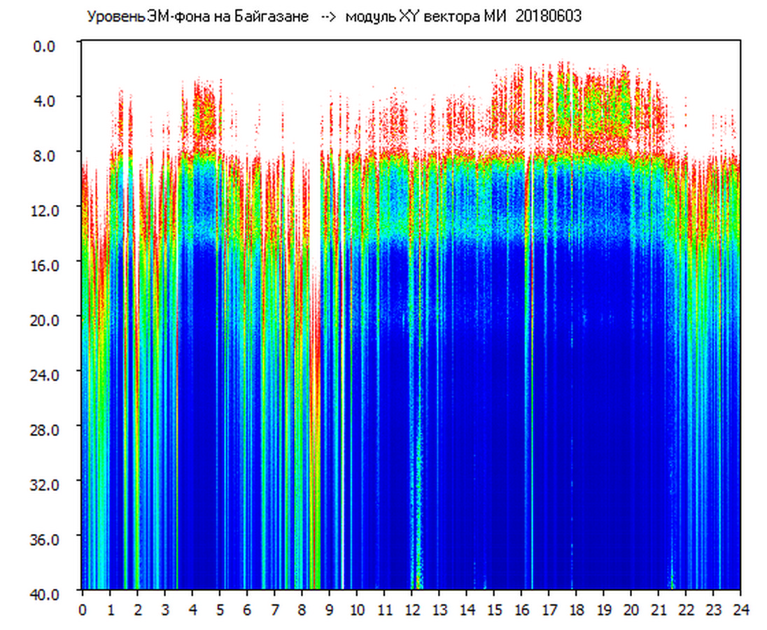Click the "-->" arrow in the title
The width and height of the screenshot is (767, 630).
(328, 17)
